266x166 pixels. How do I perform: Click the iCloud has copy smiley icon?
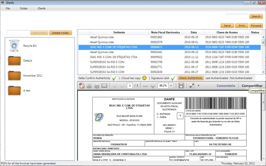144,78
